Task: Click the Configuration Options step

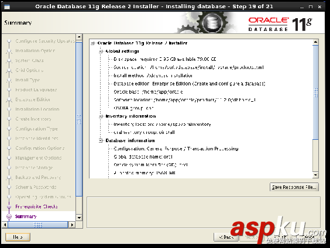Action: pyautogui.click(x=40, y=148)
